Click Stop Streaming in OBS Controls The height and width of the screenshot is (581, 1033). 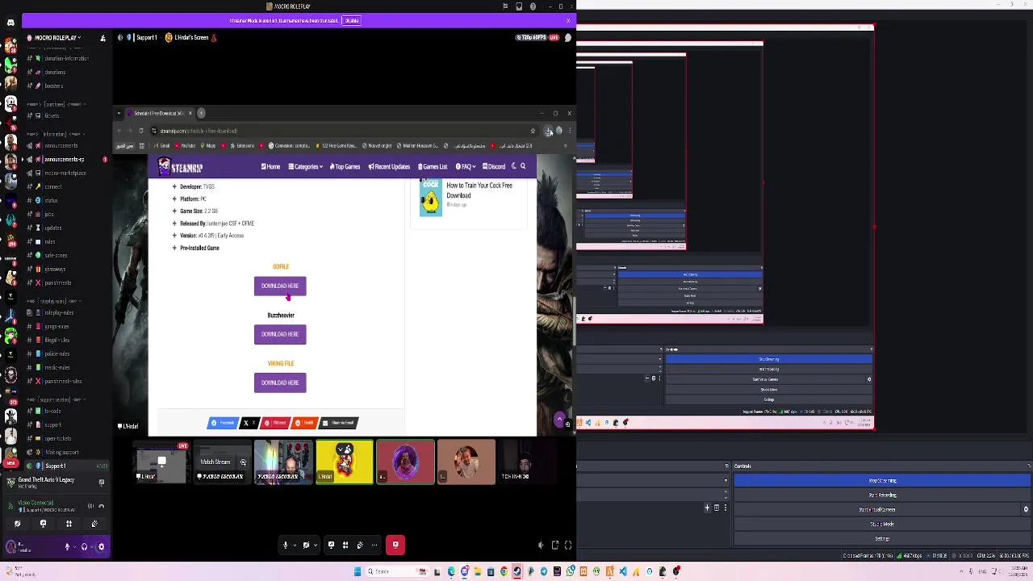882,481
